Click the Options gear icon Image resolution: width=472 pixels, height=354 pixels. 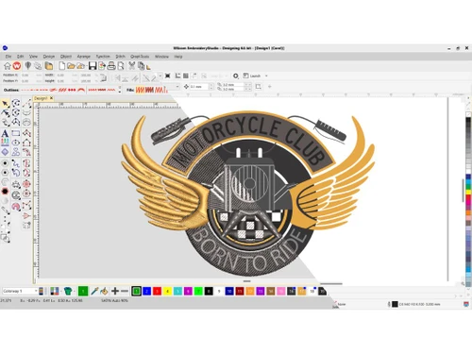coord(236,76)
